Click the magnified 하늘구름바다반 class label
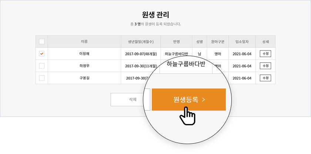Image resolution: width=311 pixels, height=154 pixels. (185, 64)
